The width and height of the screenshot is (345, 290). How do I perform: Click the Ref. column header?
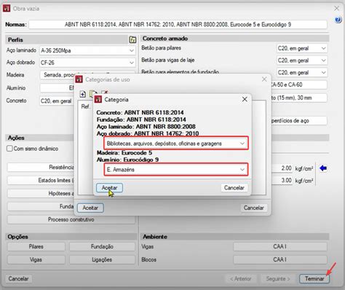tap(85, 106)
